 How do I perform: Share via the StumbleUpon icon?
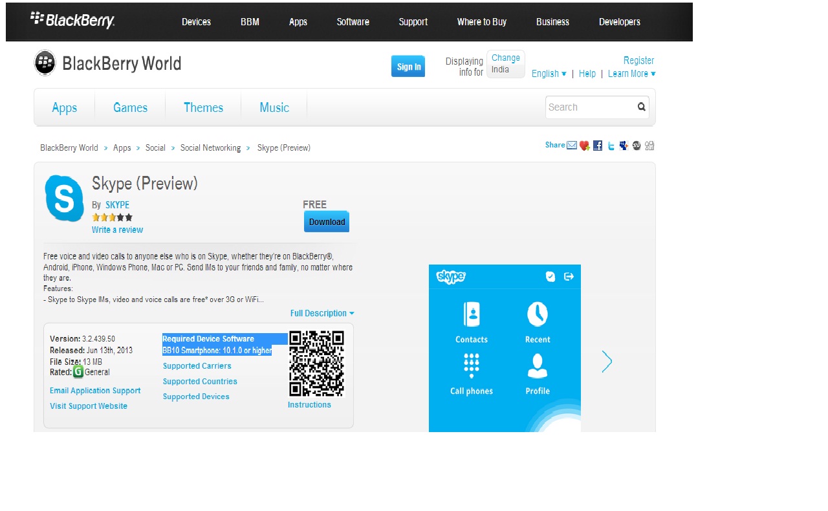[637, 146]
